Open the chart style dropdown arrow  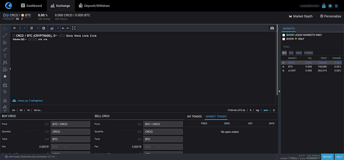tap(38, 28)
